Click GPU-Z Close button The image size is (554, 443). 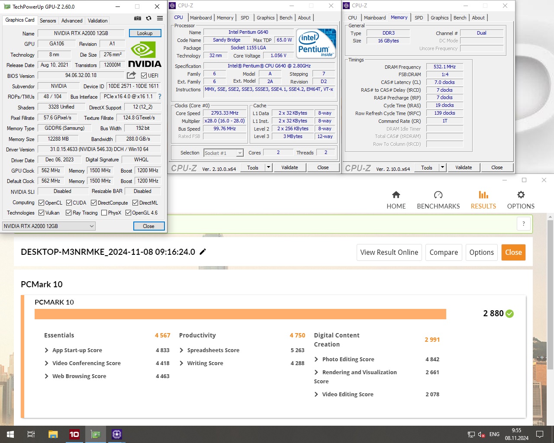pyautogui.click(x=148, y=226)
